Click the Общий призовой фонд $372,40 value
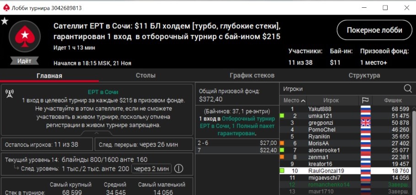Image resolution: width=416 pixels, height=195 pixels. (211, 99)
